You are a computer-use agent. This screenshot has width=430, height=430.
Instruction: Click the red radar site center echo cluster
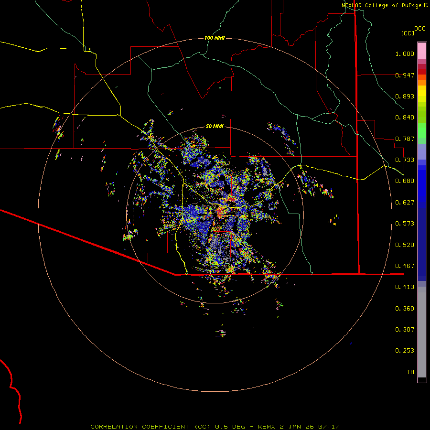(220, 212)
